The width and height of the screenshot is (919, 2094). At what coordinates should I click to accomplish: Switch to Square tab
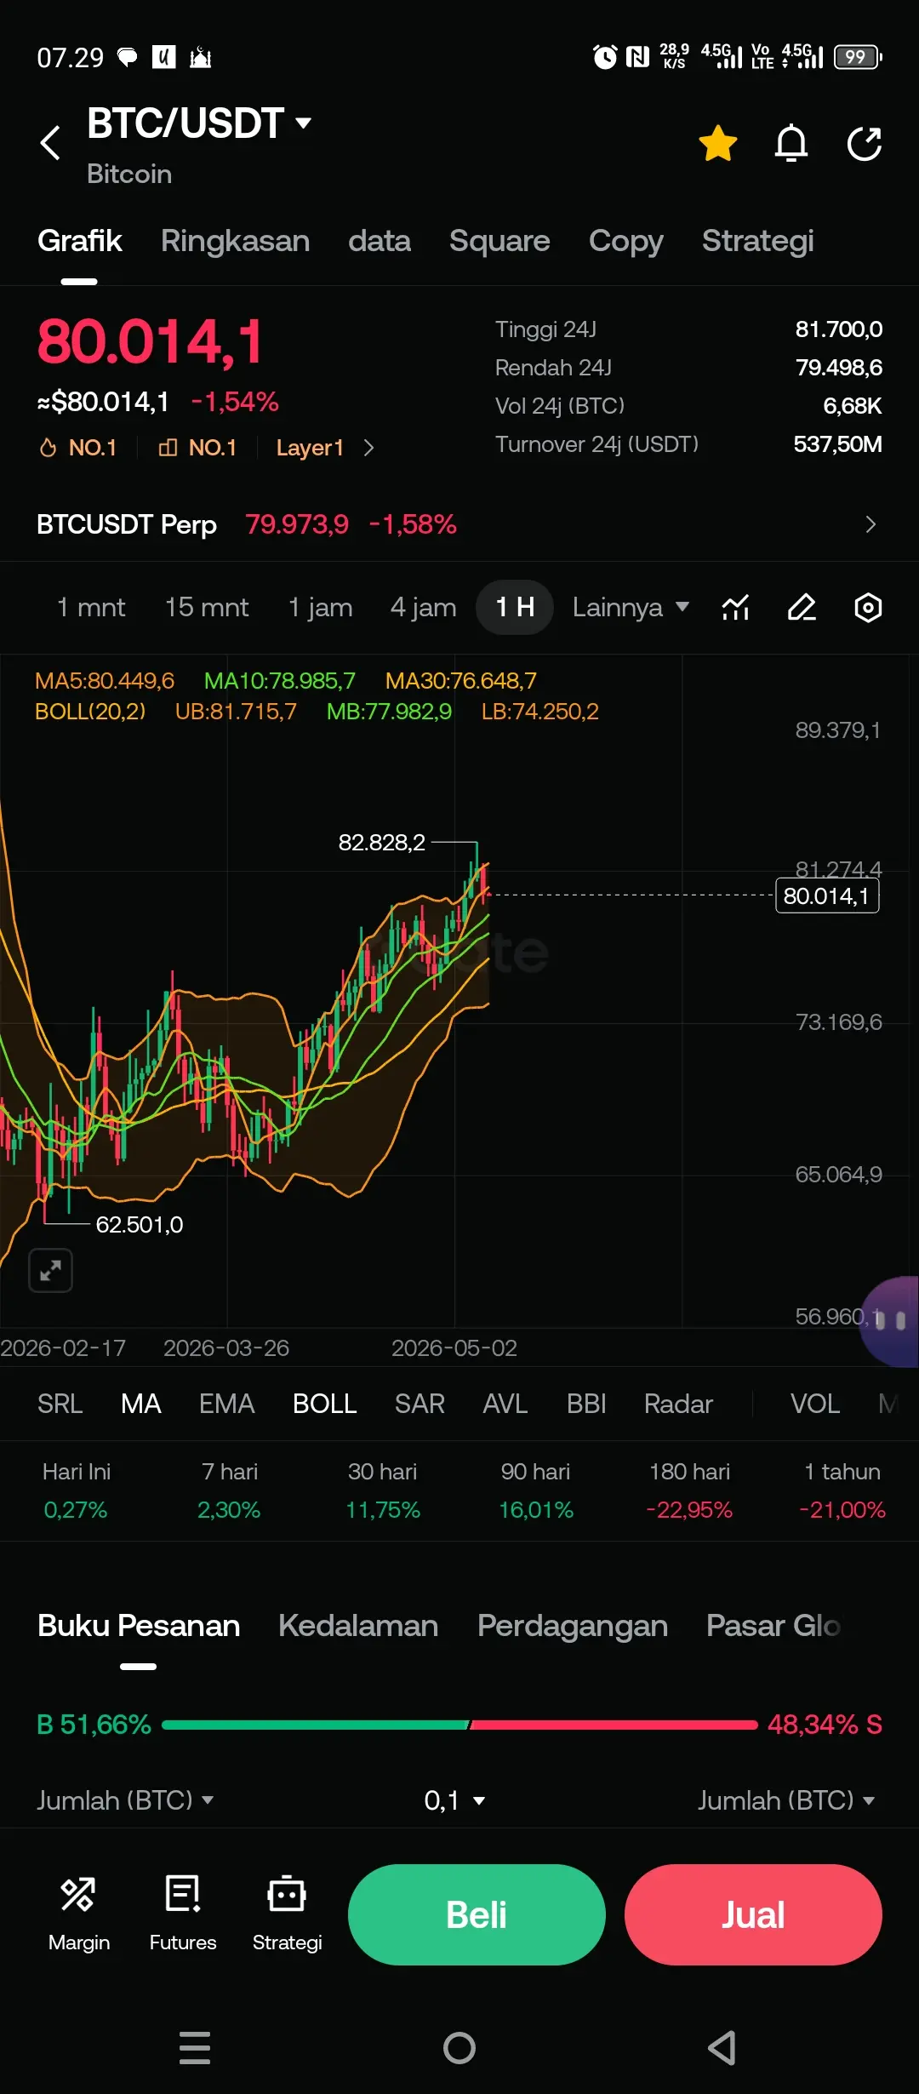(x=499, y=241)
